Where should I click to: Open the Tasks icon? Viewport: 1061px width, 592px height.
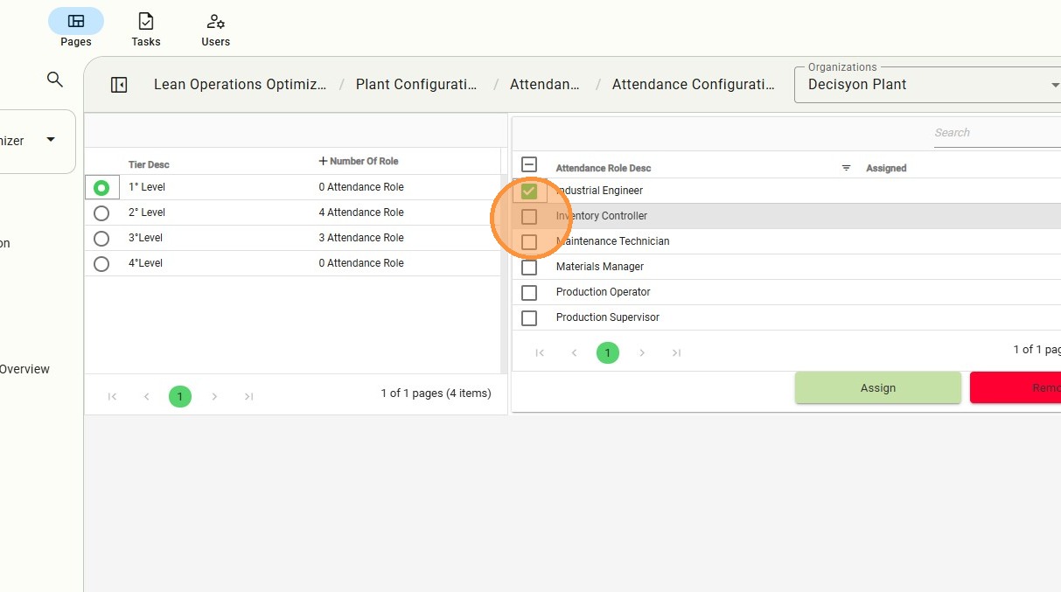[x=146, y=22]
